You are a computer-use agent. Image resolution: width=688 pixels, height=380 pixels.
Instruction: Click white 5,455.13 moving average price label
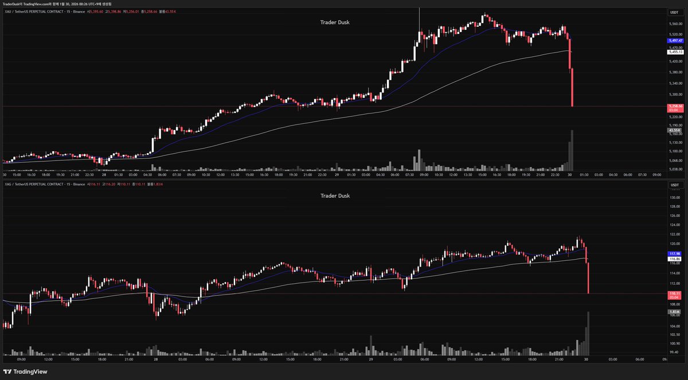click(x=674, y=52)
